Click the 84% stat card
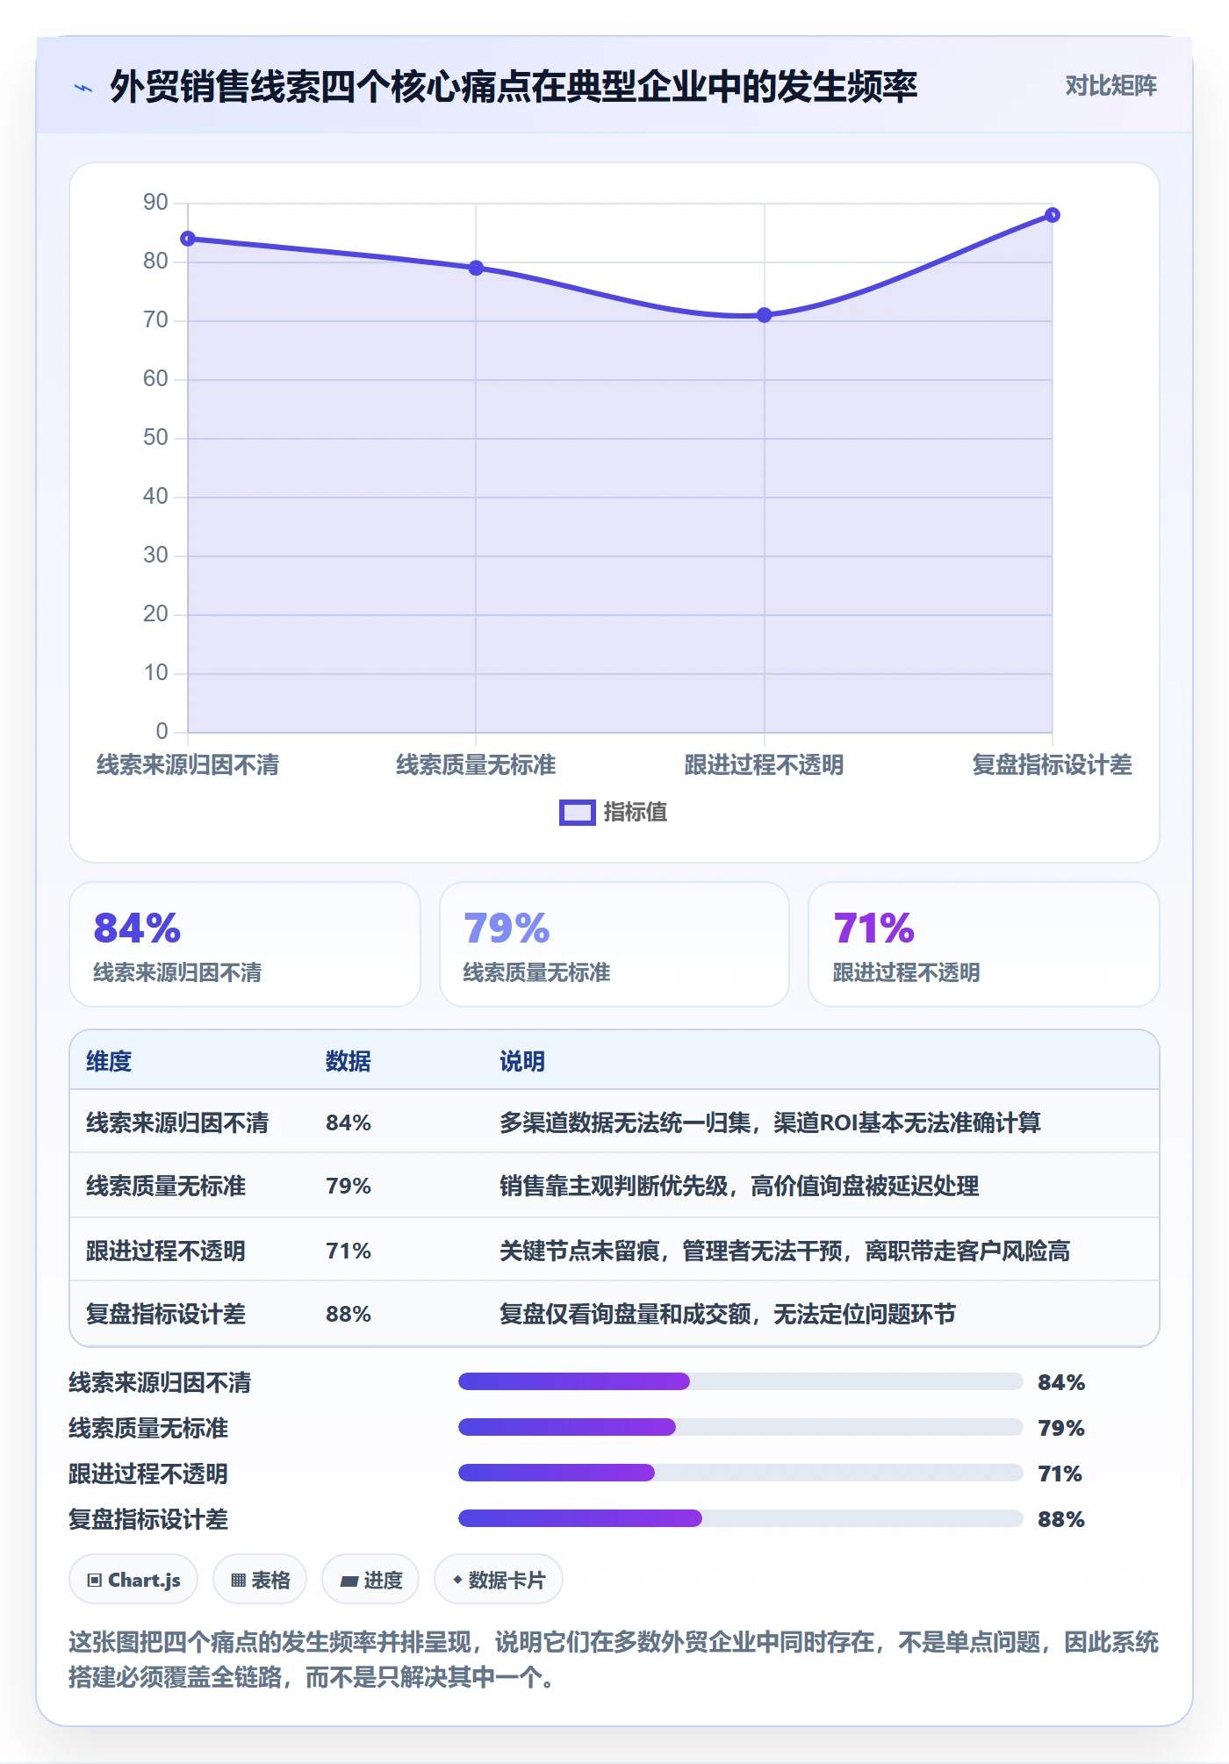Image resolution: width=1229 pixels, height=1764 pixels. (x=245, y=944)
